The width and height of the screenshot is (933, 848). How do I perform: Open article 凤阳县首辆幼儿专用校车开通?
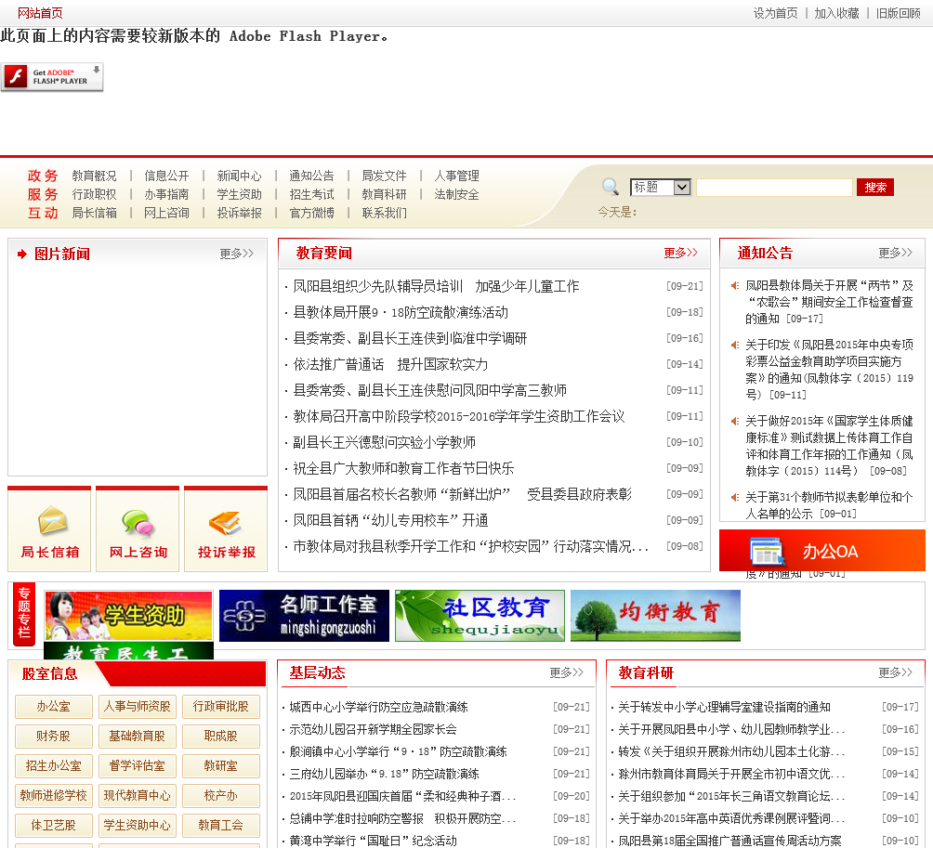point(390,520)
